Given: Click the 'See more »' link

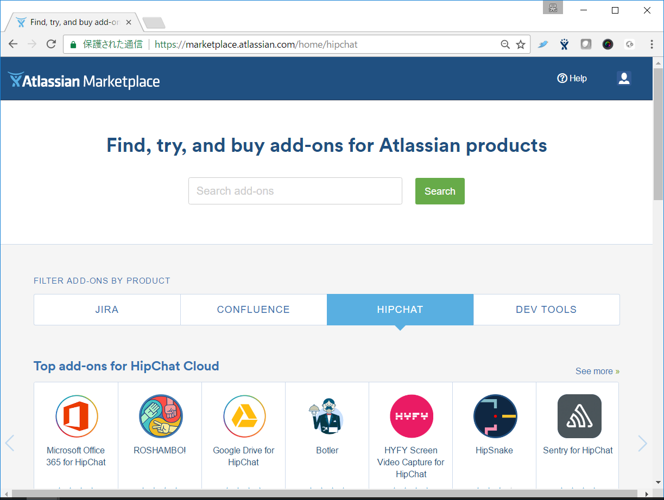Looking at the screenshot, I should 598,371.
